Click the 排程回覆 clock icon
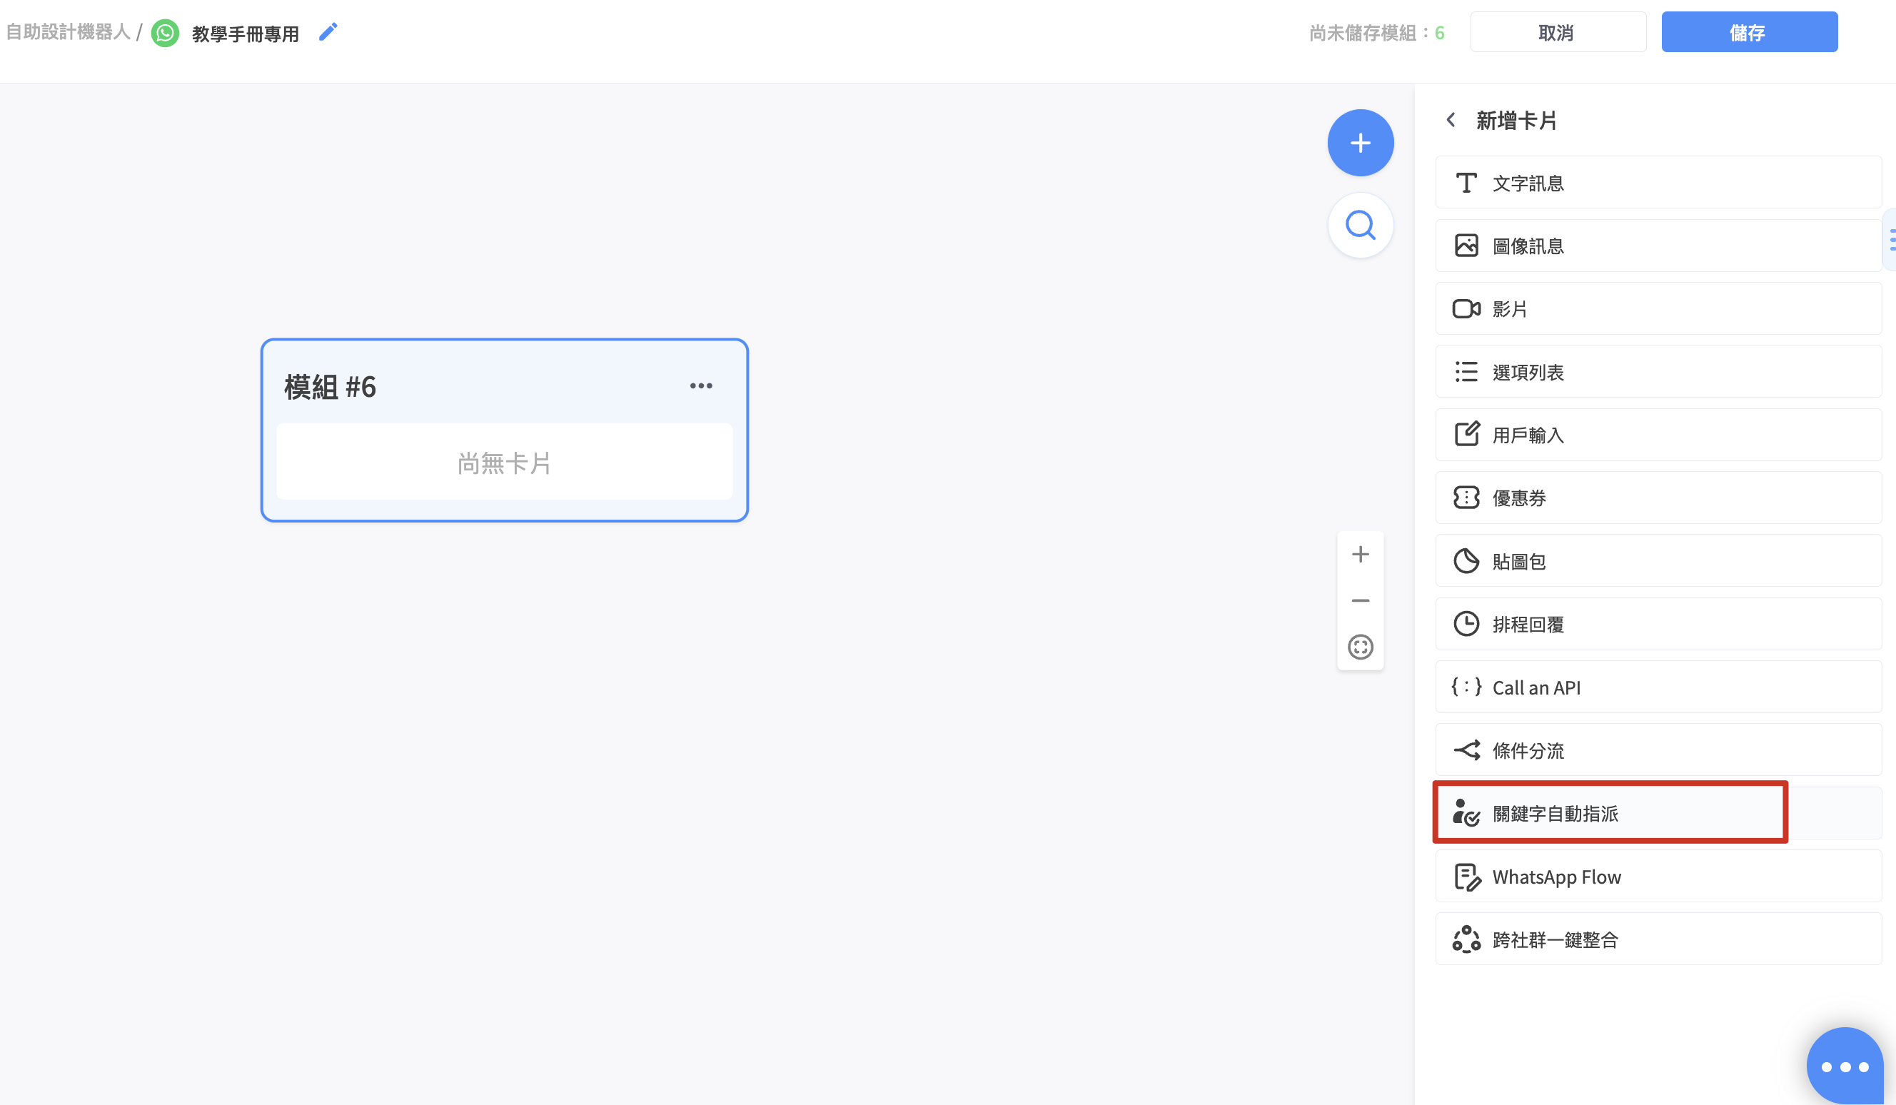The image size is (1896, 1105). point(1466,624)
